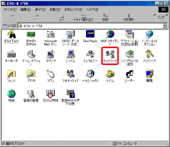This screenshot has height=147, width=170.
Task: Open the キーボード icon
Action: (11, 56)
